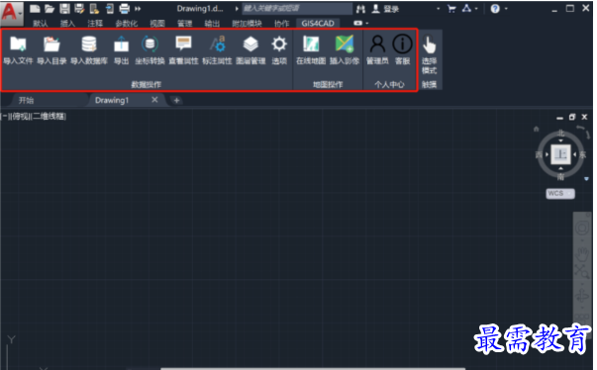The image size is (597, 370).
Task: Click the Open folder icon in quick access toolbar
Action: pyautogui.click(x=50, y=8)
